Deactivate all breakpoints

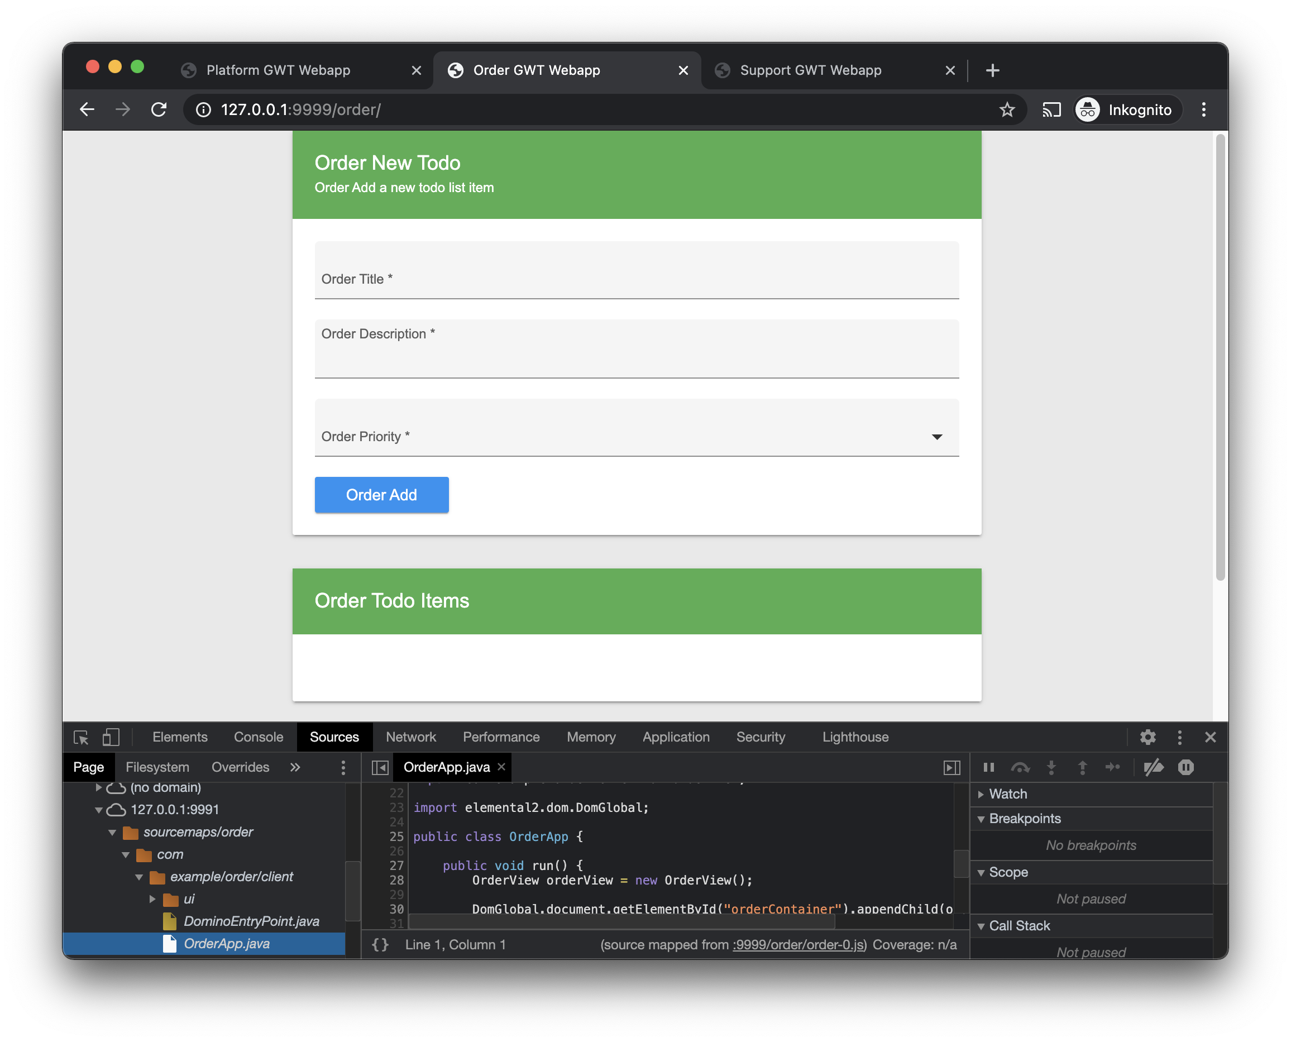[x=1154, y=767]
